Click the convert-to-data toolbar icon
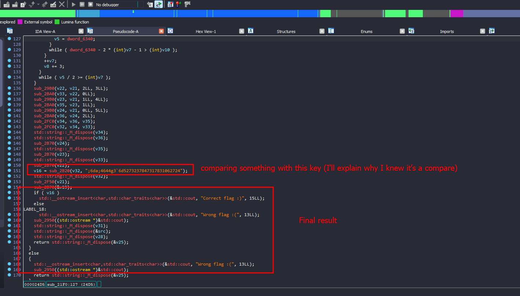Image resolution: width=520 pixels, height=296 pixels. [x=15, y=4]
